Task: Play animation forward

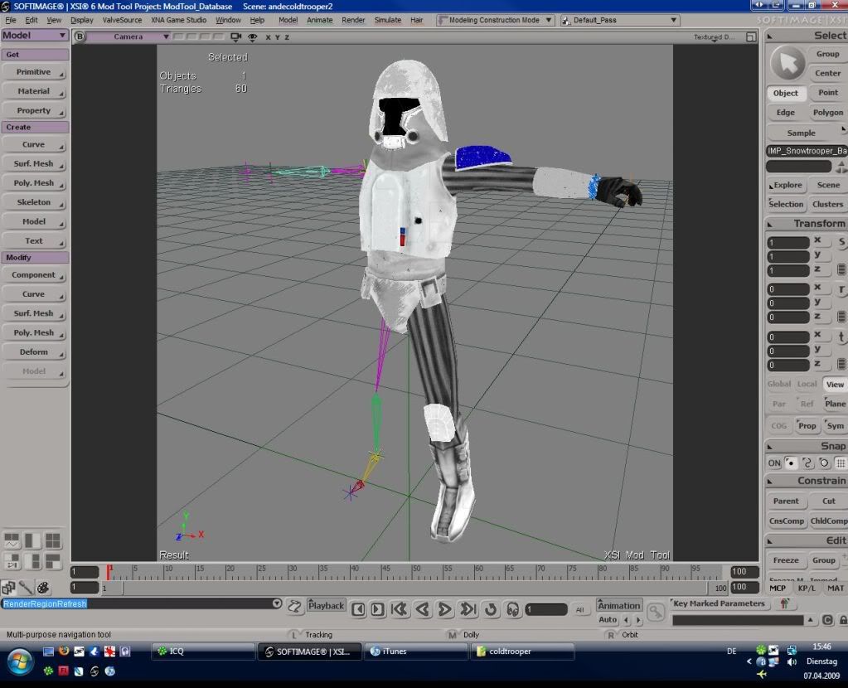Action: click(445, 609)
